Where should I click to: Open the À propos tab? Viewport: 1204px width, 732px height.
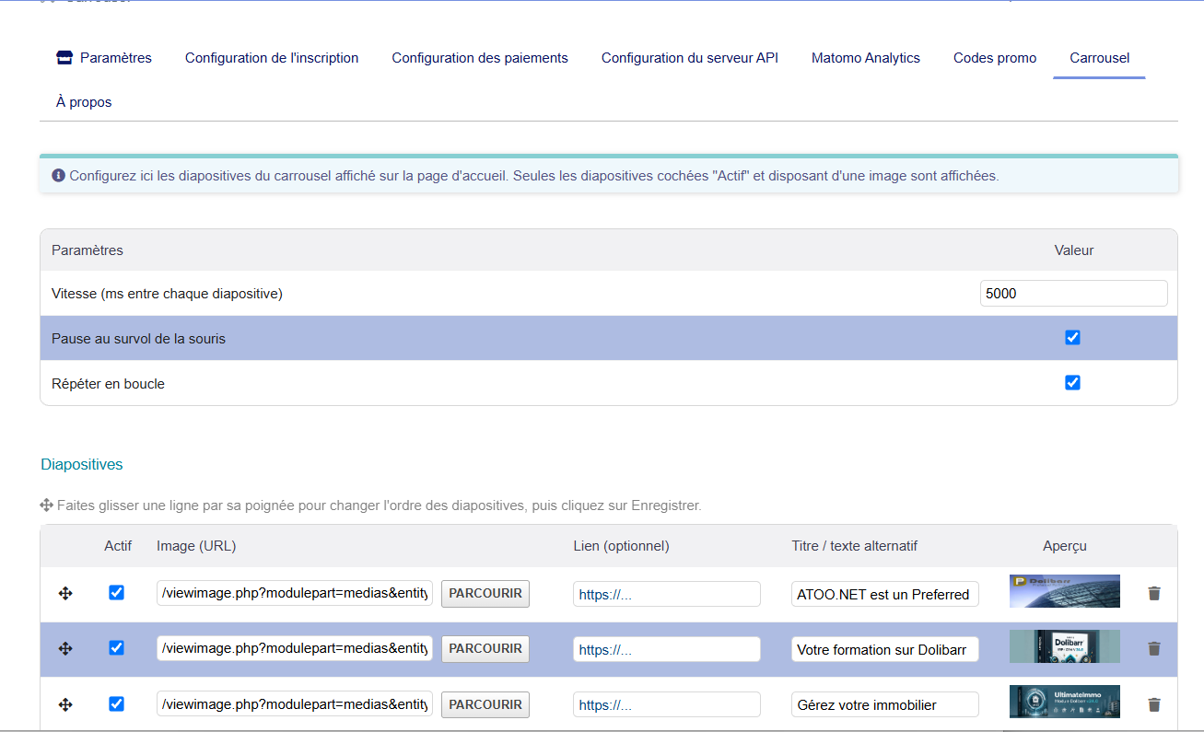point(84,102)
